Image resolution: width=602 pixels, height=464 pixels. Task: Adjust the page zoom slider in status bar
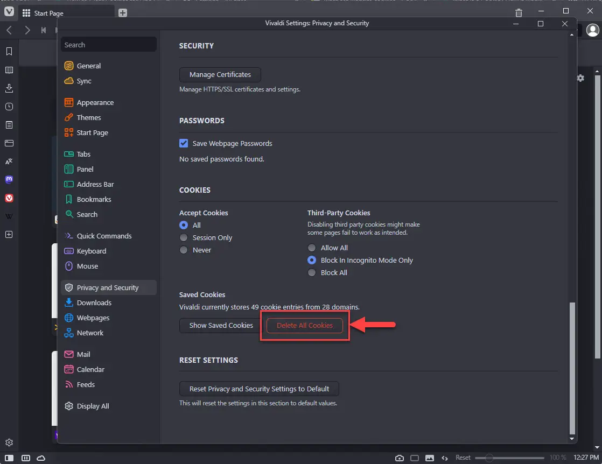coord(489,458)
